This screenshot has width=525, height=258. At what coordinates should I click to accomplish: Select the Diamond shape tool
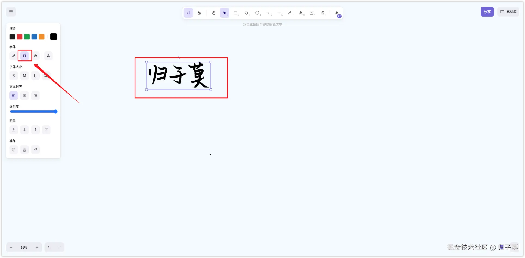(x=246, y=13)
